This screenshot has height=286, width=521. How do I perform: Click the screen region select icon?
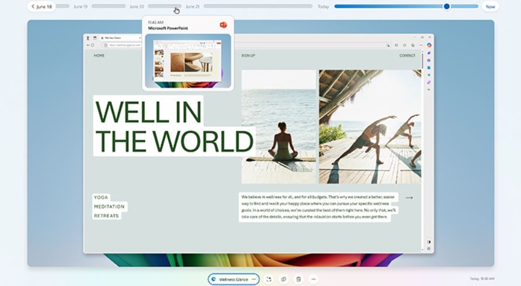tap(268, 279)
